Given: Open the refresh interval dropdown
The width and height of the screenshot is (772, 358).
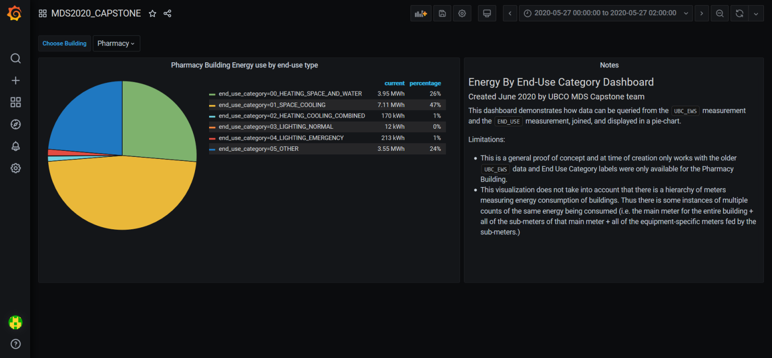Looking at the screenshot, I should (756, 14).
